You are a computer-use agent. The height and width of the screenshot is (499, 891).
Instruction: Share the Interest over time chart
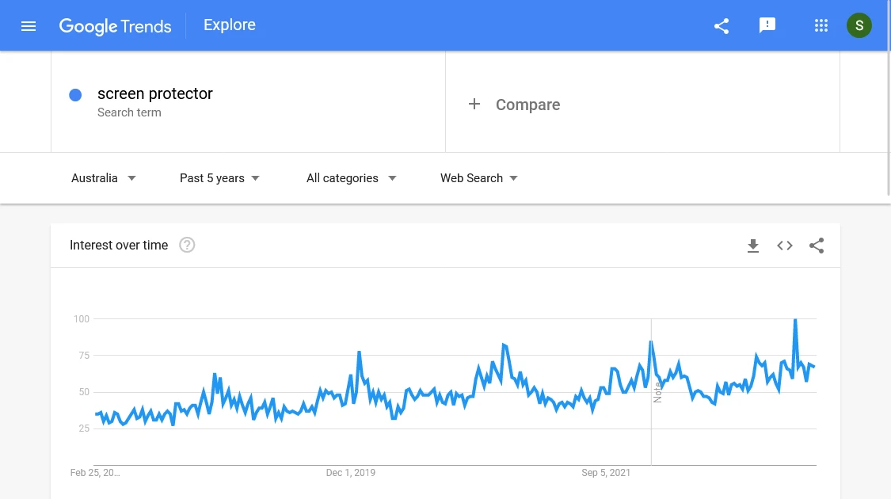click(817, 246)
